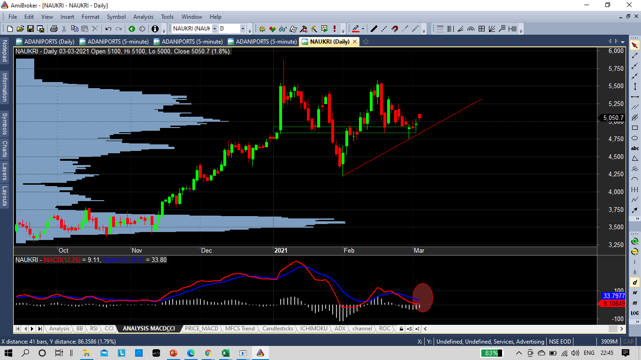Click the red exclamation alert icon
Viewport: 641px width, 360px height.
point(335,29)
